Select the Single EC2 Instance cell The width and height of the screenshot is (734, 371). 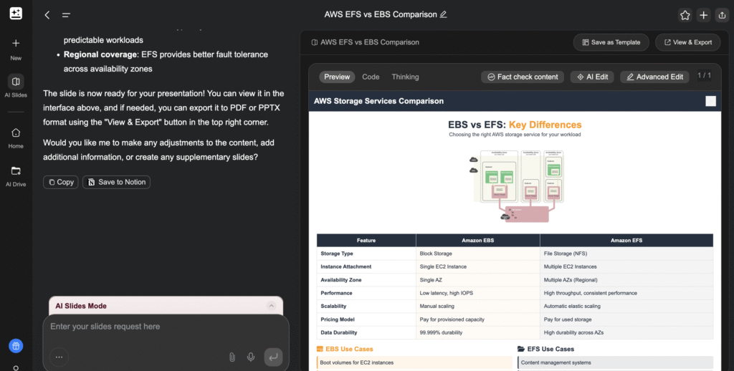tap(478, 266)
